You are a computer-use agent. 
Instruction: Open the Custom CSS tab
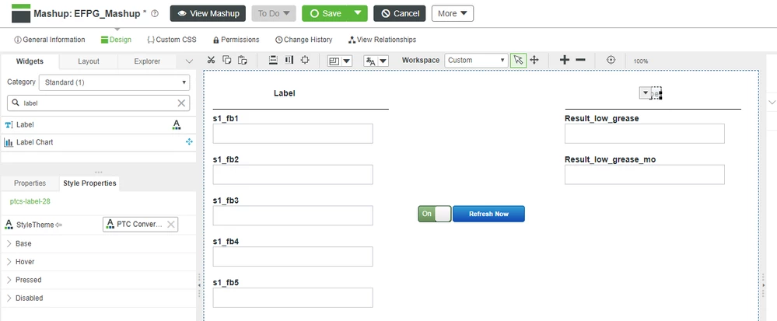[172, 40]
